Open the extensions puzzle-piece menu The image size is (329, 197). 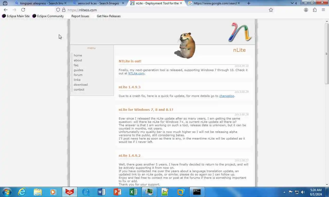pyautogui.click(x=315, y=10)
